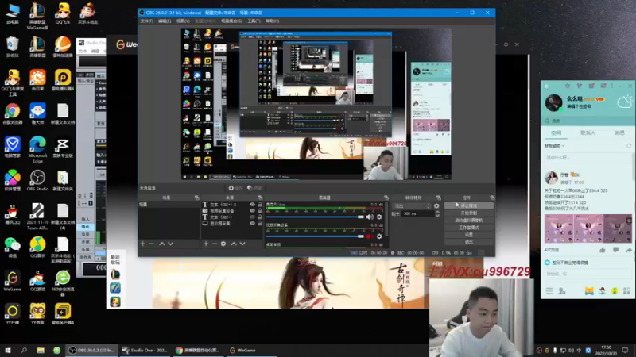Pop out the scene transitions dock panel
The image size is (636, 357).
point(439,198)
